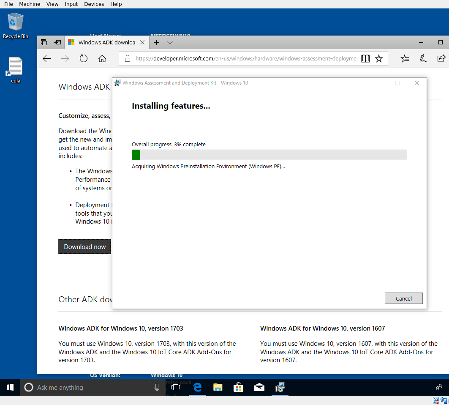
Task: Go back in the Edge browser
Action: [47, 59]
